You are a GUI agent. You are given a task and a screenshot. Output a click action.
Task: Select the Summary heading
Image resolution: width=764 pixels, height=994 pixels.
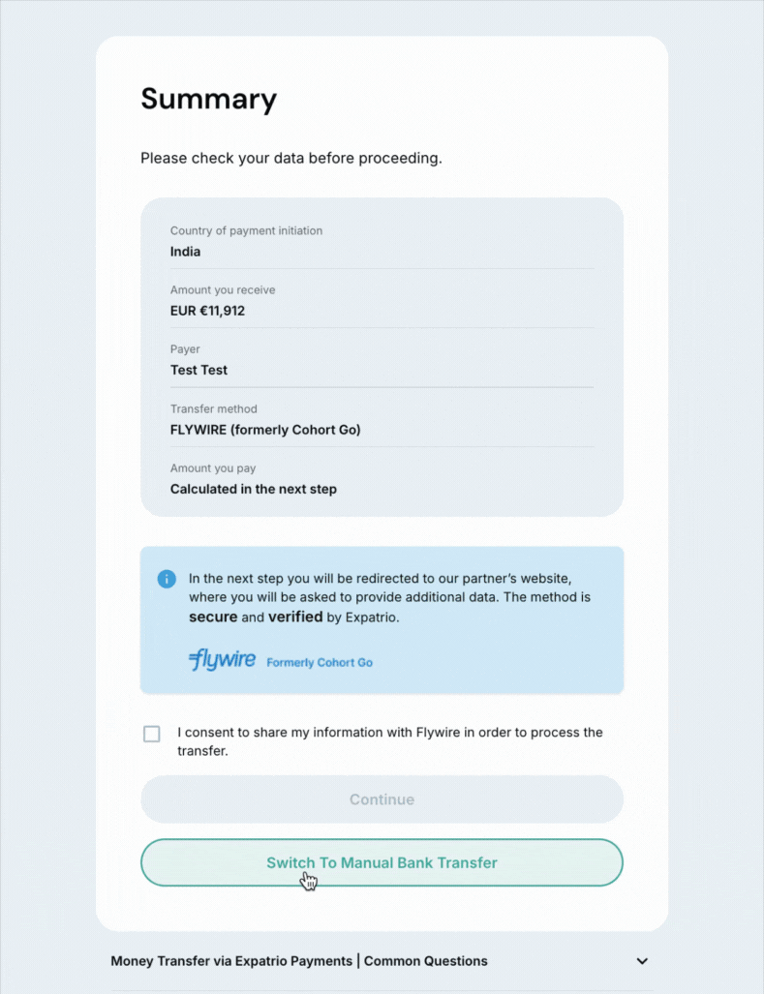[x=208, y=98]
